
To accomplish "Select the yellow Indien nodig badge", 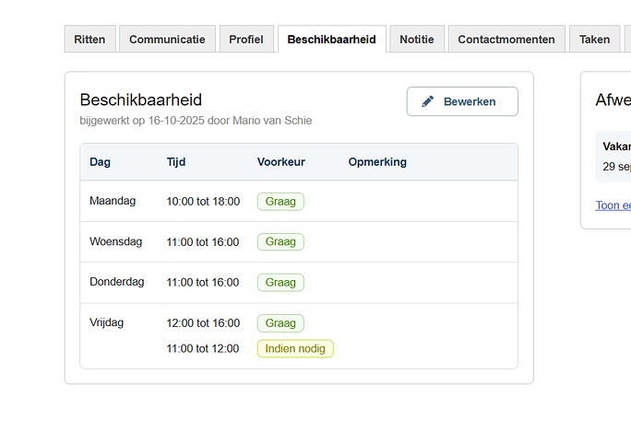I will pos(295,348).
